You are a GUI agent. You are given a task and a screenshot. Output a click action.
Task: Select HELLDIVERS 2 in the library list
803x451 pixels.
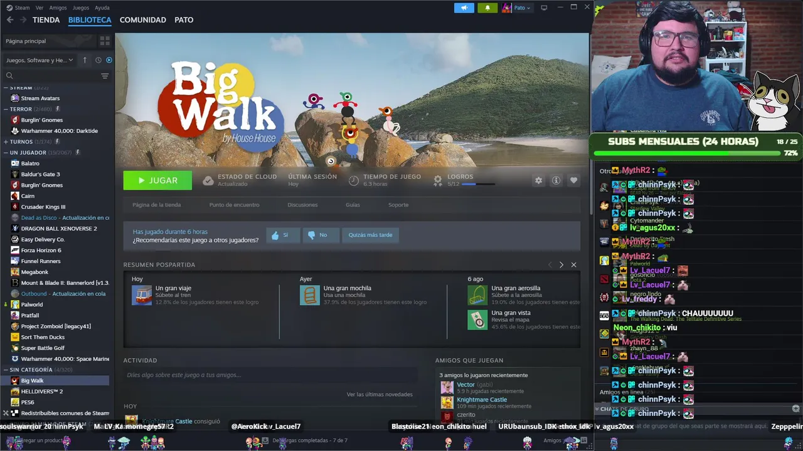42,391
